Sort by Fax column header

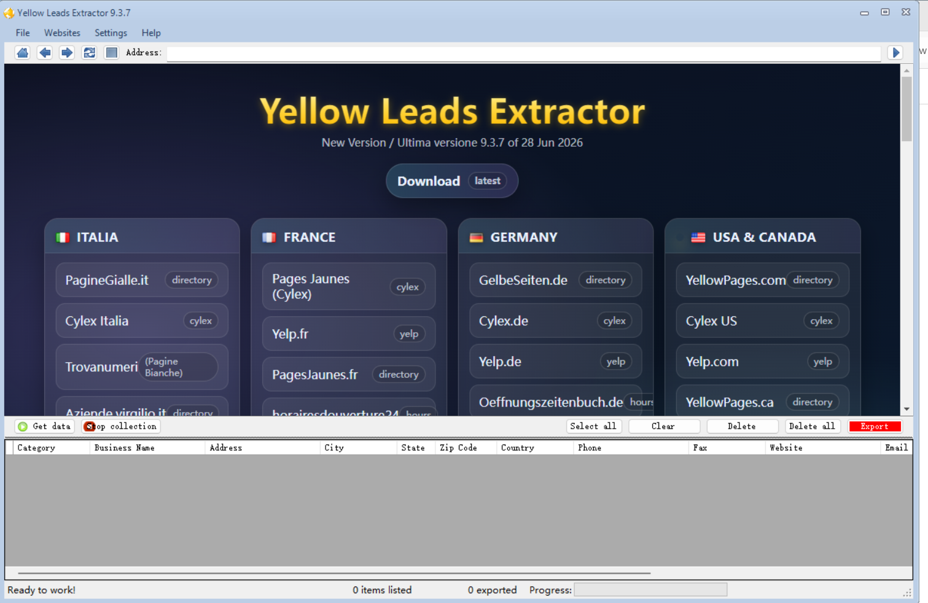click(727, 448)
